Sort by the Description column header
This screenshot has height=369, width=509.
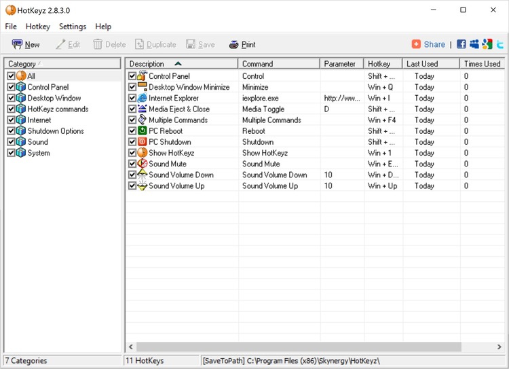pyautogui.click(x=182, y=64)
